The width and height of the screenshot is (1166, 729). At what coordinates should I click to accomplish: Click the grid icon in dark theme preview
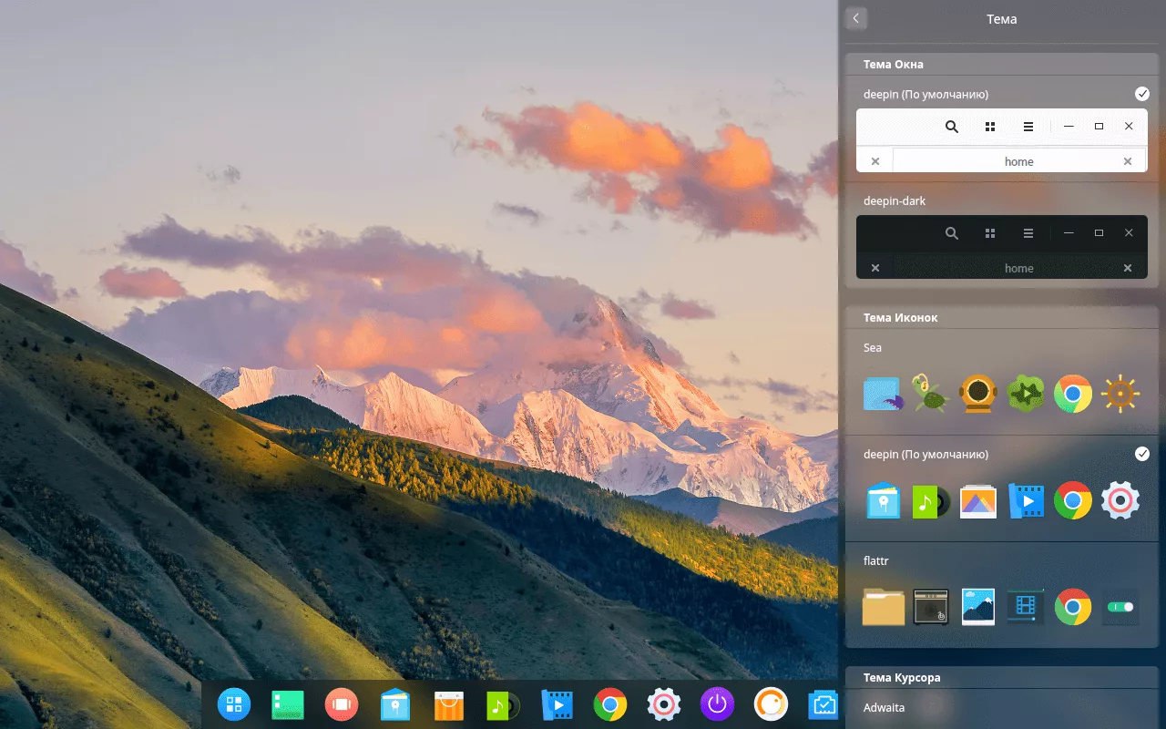coord(990,233)
